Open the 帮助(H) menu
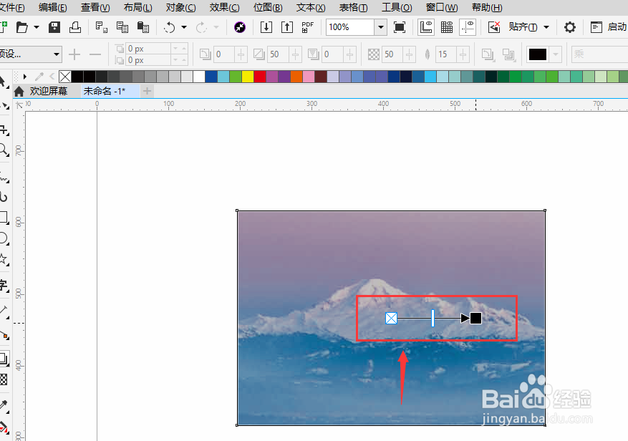The image size is (628, 441). point(487,7)
